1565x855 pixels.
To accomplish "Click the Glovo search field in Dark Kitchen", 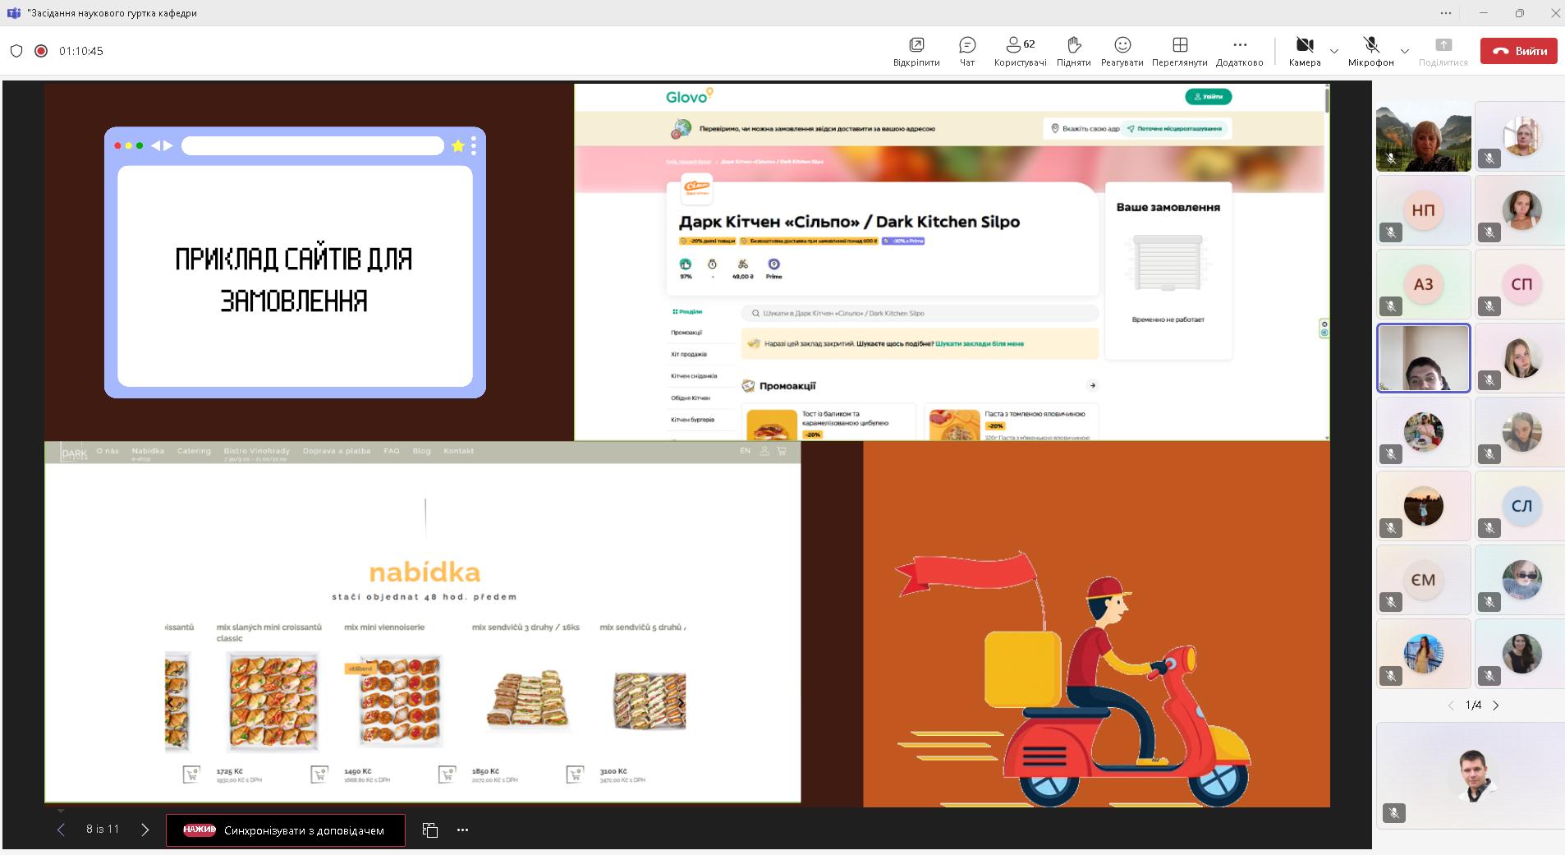I will pyautogui.click(x=920, y=313).
